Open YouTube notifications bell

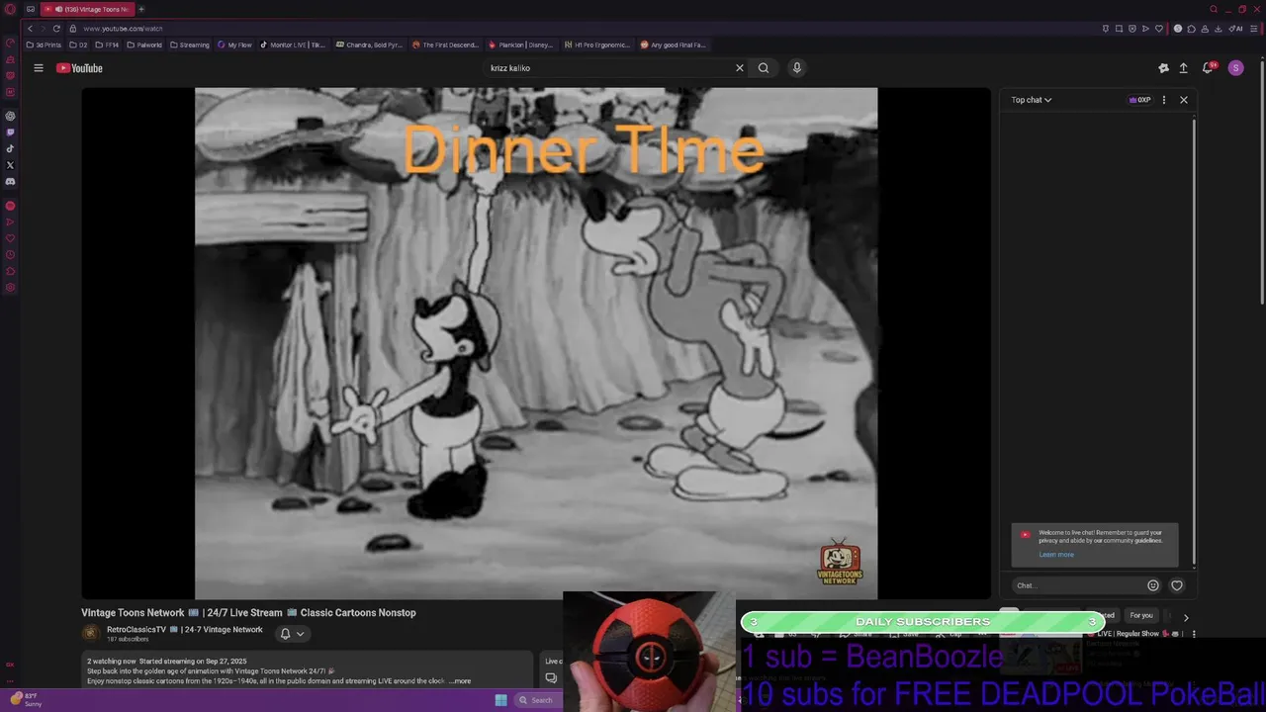[1208, 68]
